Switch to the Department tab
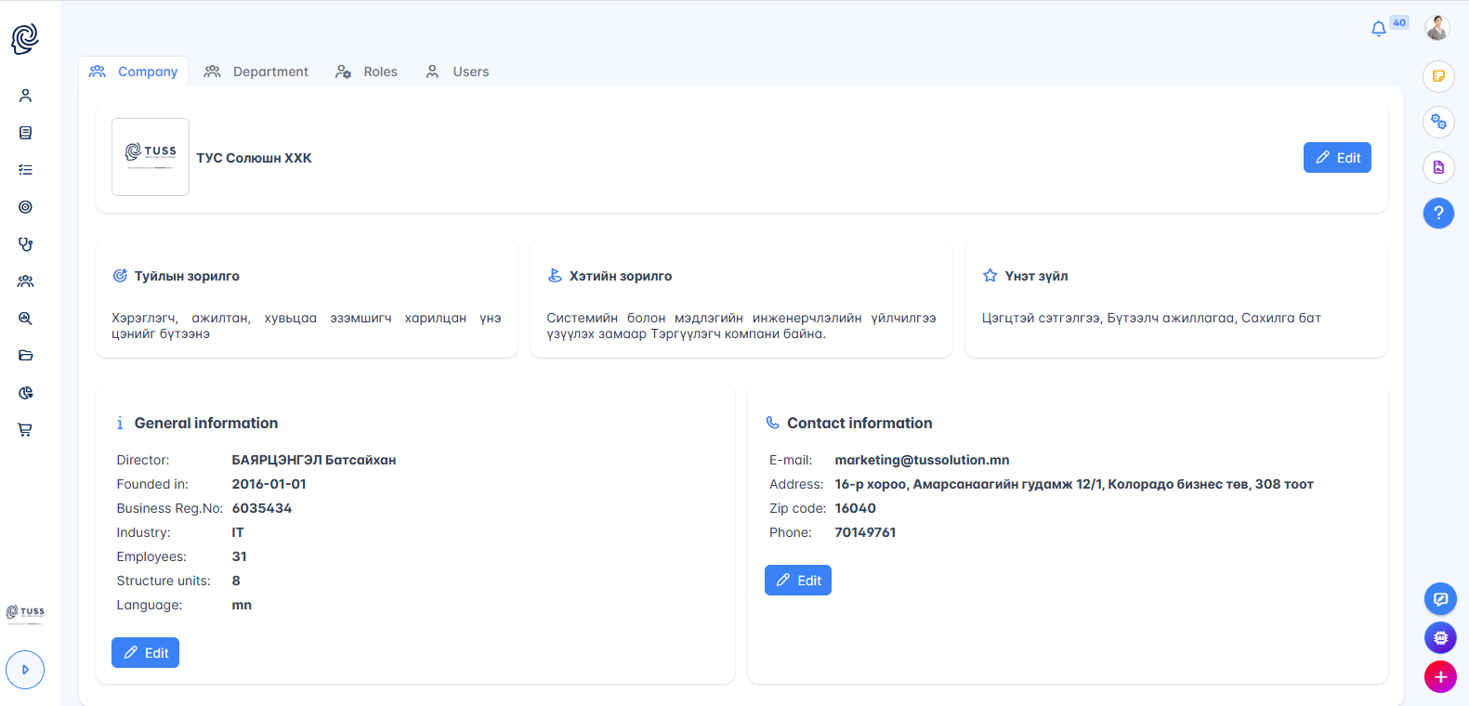The width and height of the screenshot is (1469, 706). click(256, 72)
